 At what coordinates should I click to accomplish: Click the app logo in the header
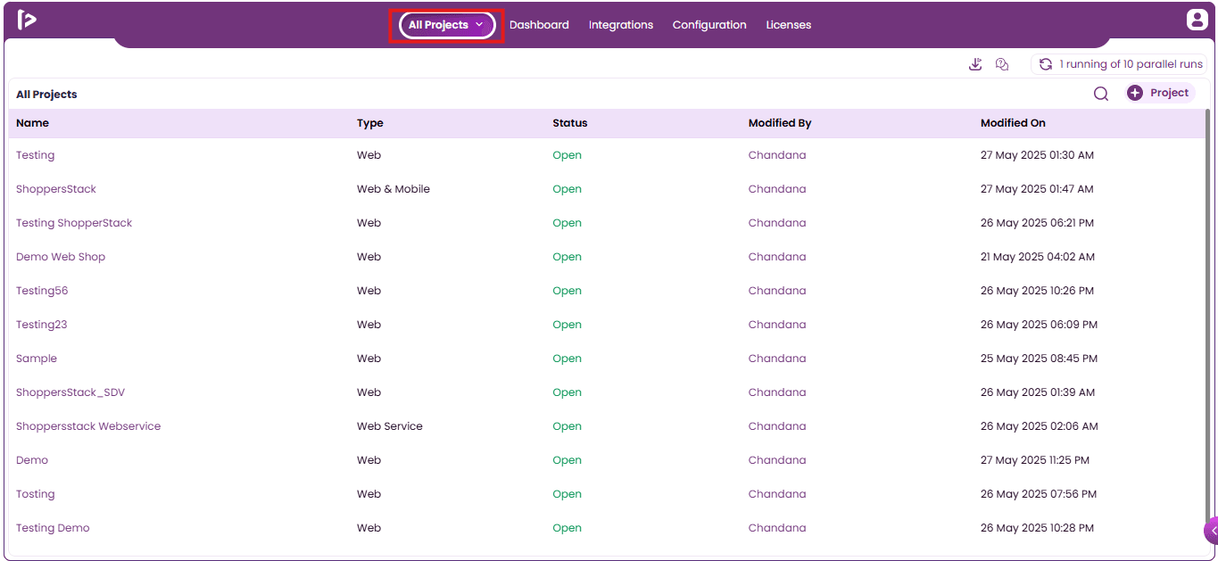27,20
